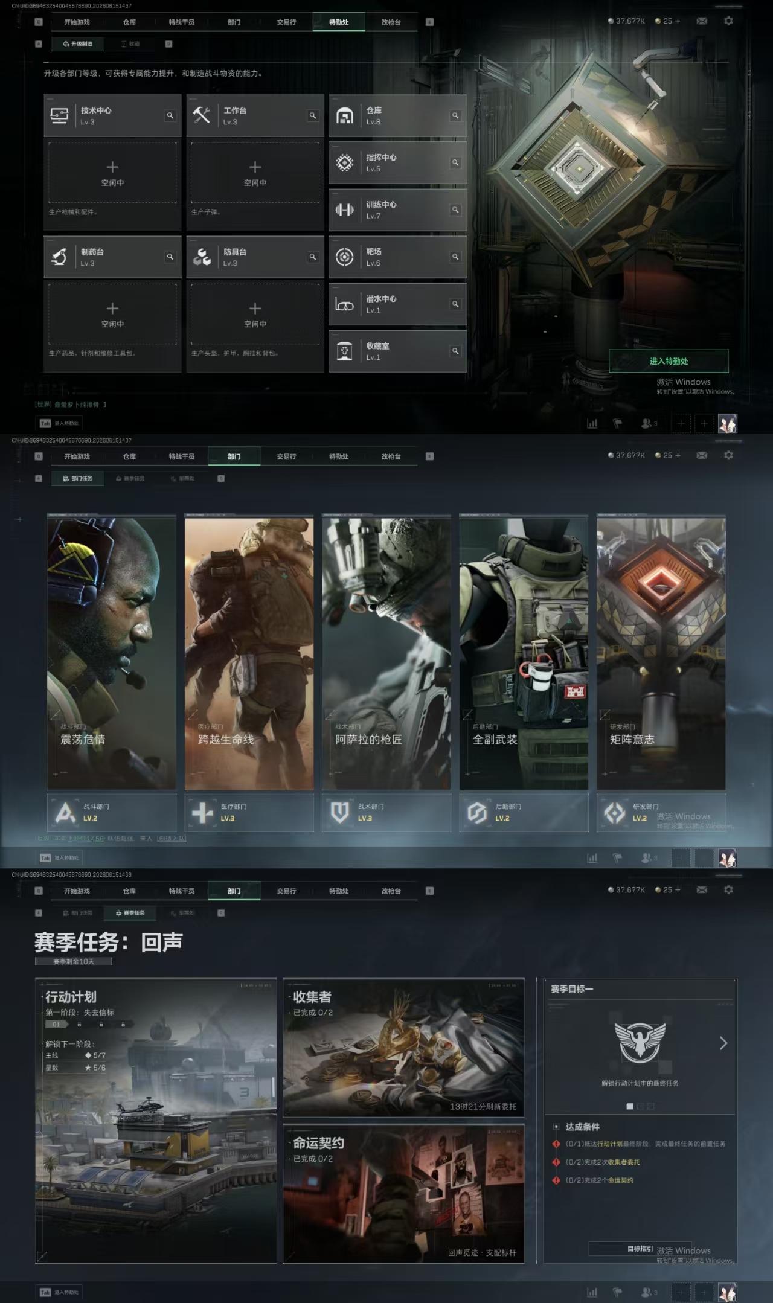Click the target icon for 靶场
Viewport: 773px width, 1303px height.
click(344, 257)
